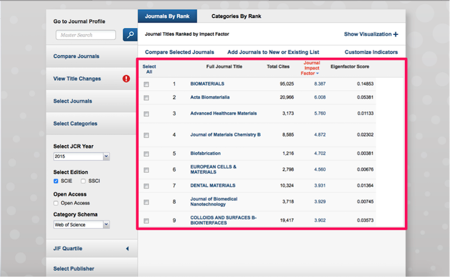Open the Category Schema dropdown
450x277 pixels.
[x=82, y=225]
